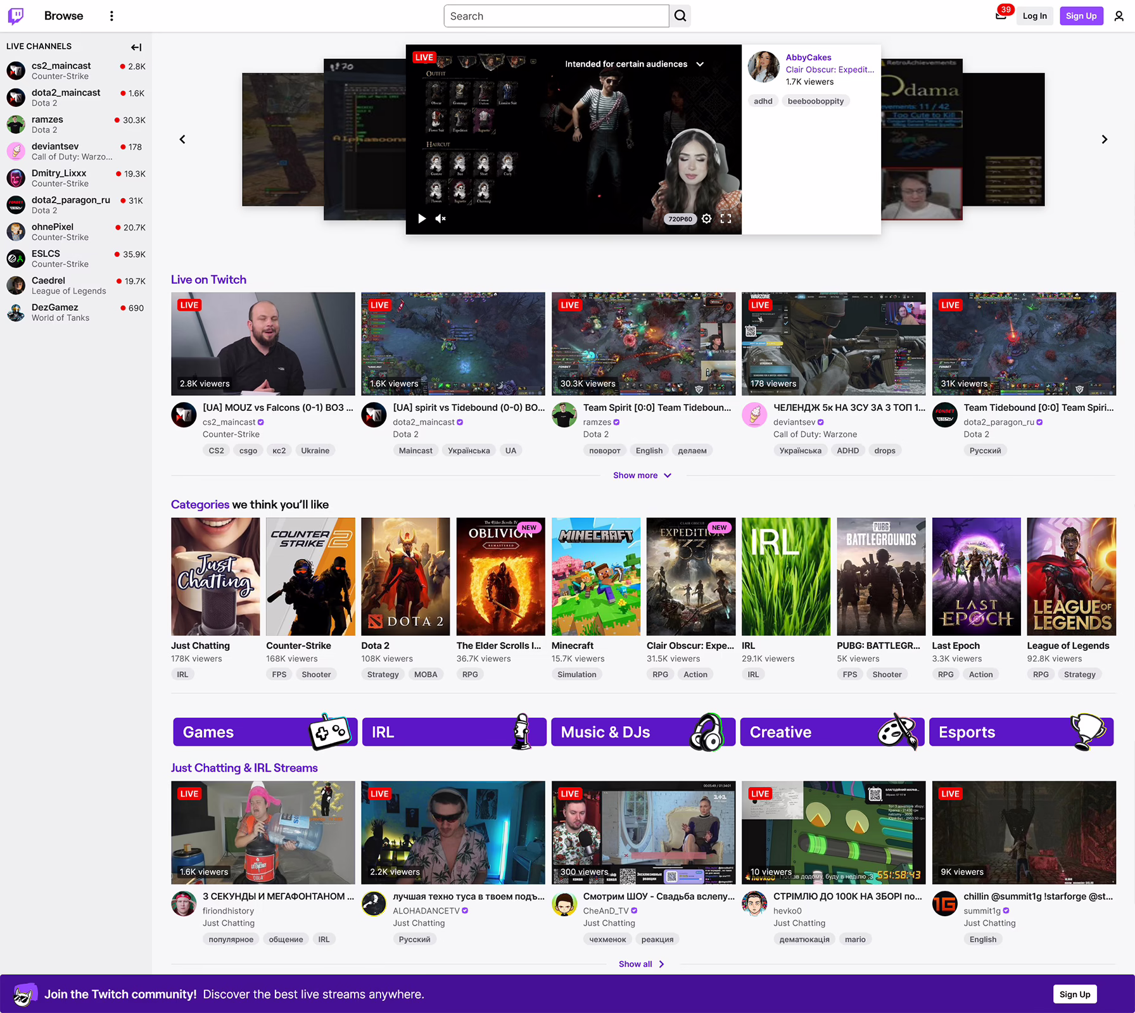The width and height of the screenshot is (1135, 1013).
Task: Open ramzes avatar in sidebar
Action: 16,124
